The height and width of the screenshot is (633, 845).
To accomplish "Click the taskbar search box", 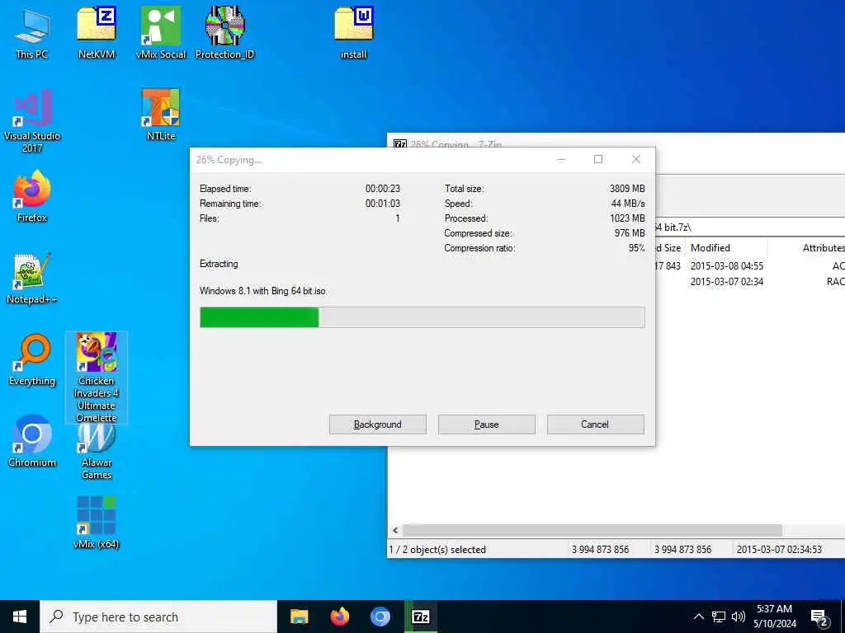I will [158, 617].
